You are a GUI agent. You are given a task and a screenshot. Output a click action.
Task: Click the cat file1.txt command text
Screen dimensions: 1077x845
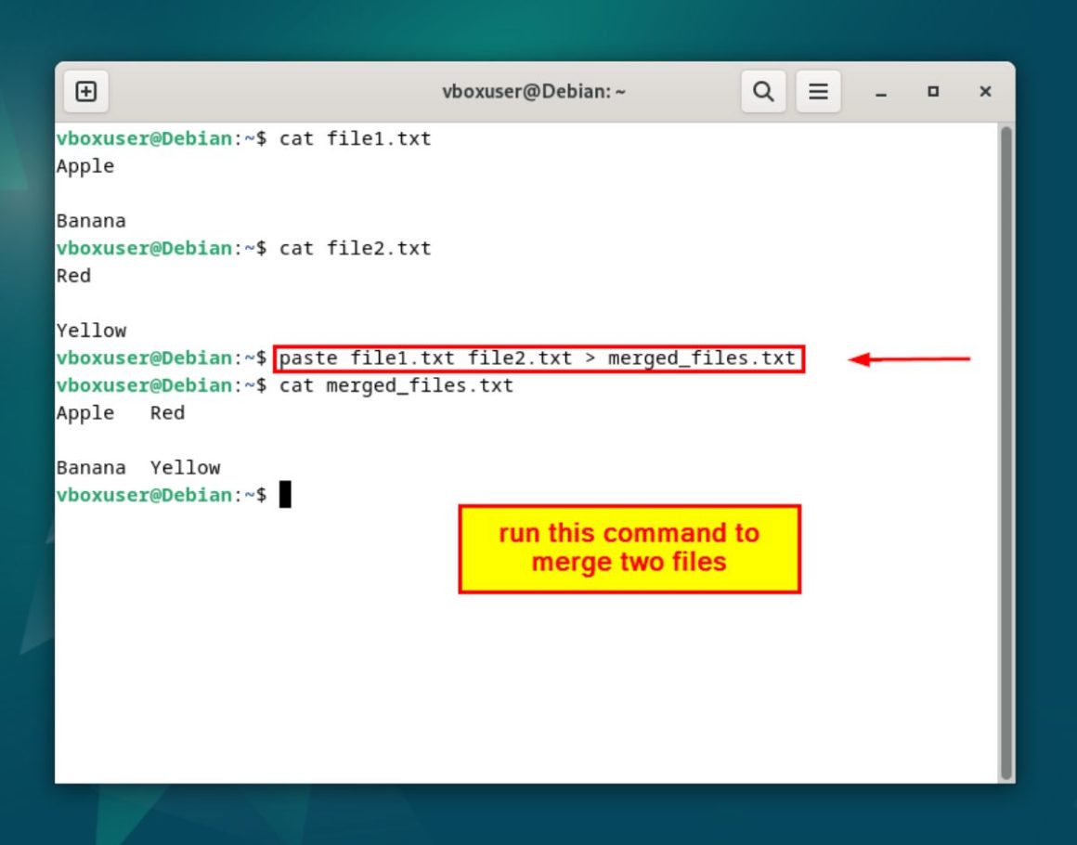tap(358, 137)
